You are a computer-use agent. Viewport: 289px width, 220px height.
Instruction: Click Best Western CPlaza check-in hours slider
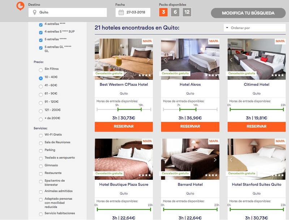pyautogui.click(x=124, y=109)
